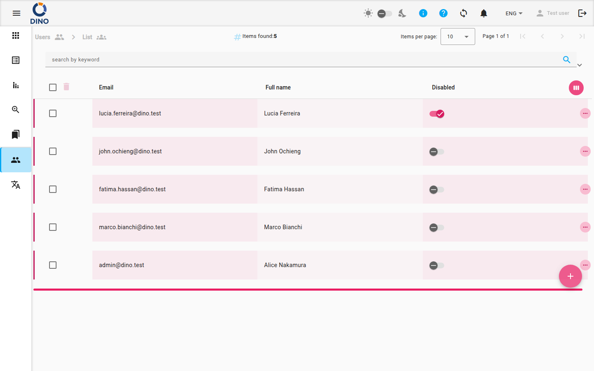Image resolution: width=594 pixels, height=371 pixels.
Task: Open row actions menu for John Ochieng
Action: 585,151
